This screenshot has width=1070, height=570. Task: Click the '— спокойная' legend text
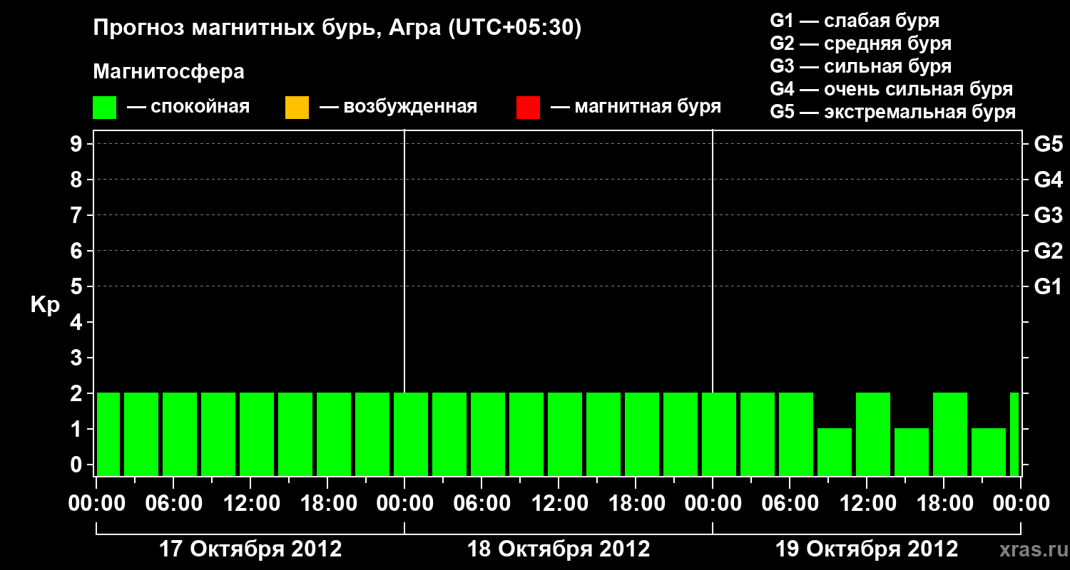coord(188,107)
